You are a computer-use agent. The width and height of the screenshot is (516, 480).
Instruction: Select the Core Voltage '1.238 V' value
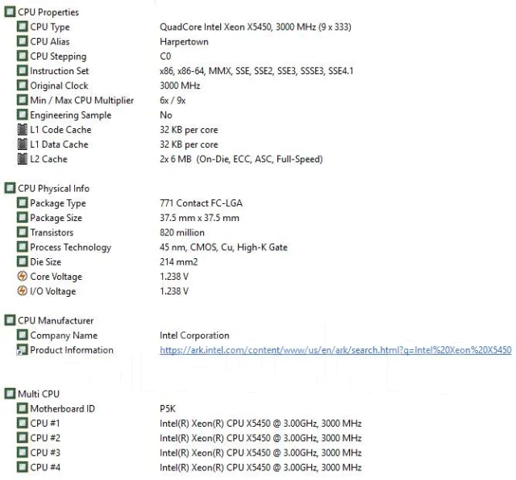tap(174, 277)
